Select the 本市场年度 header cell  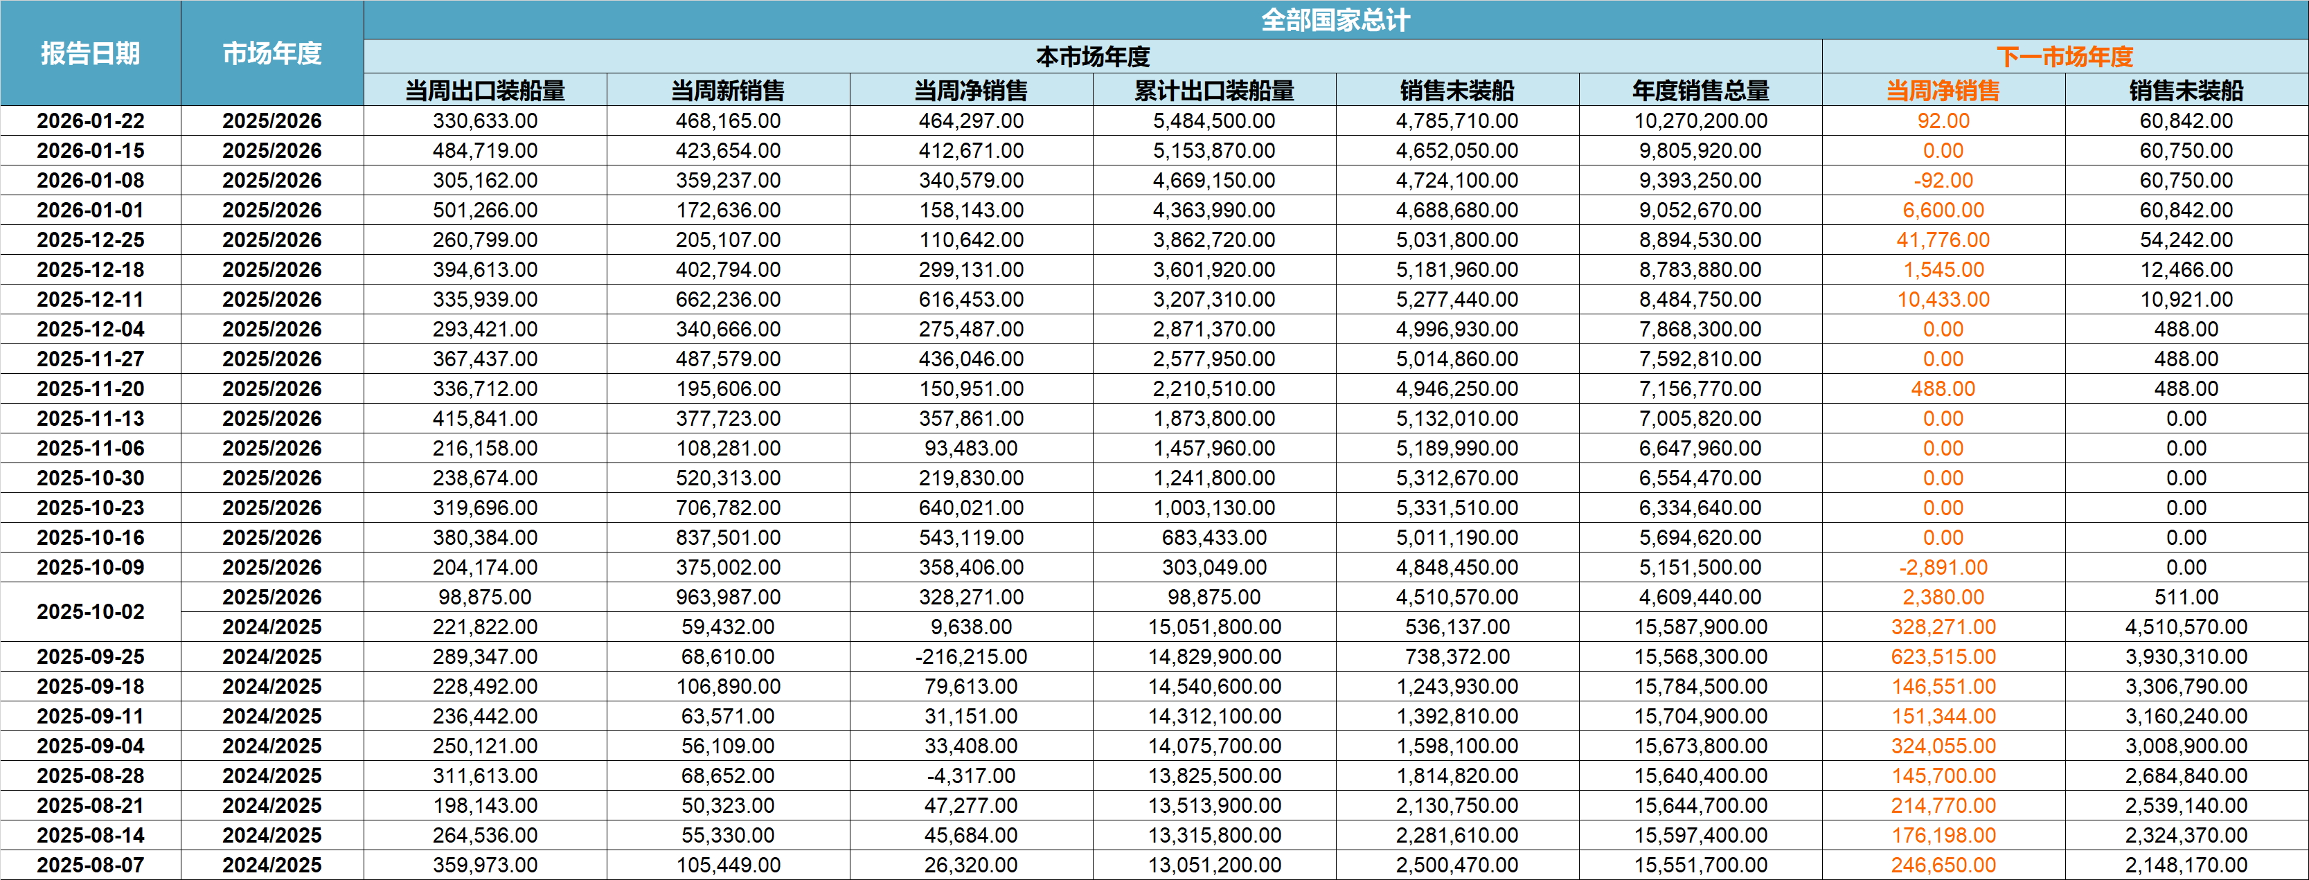pos(1093,57)
